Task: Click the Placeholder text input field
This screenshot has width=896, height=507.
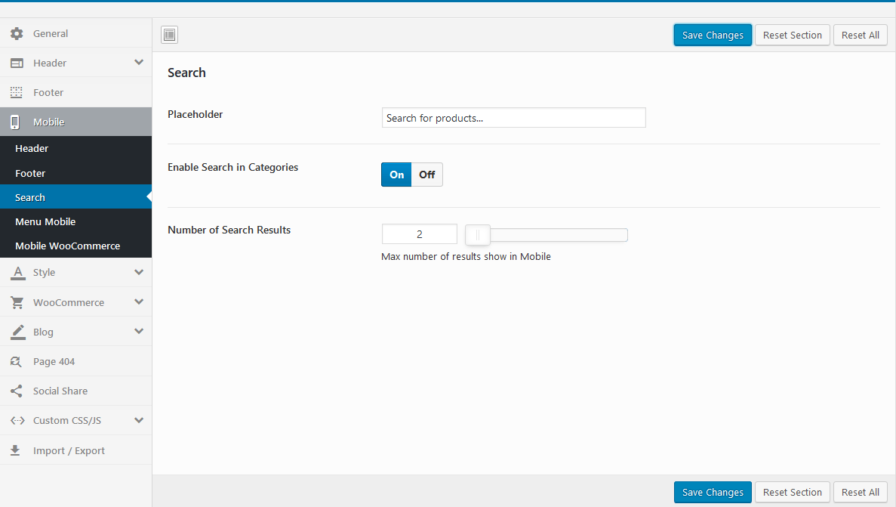Action: point(514,118)
